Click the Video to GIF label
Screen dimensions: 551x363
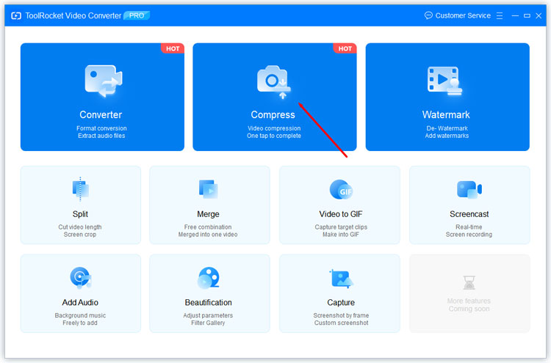(340, 214)
